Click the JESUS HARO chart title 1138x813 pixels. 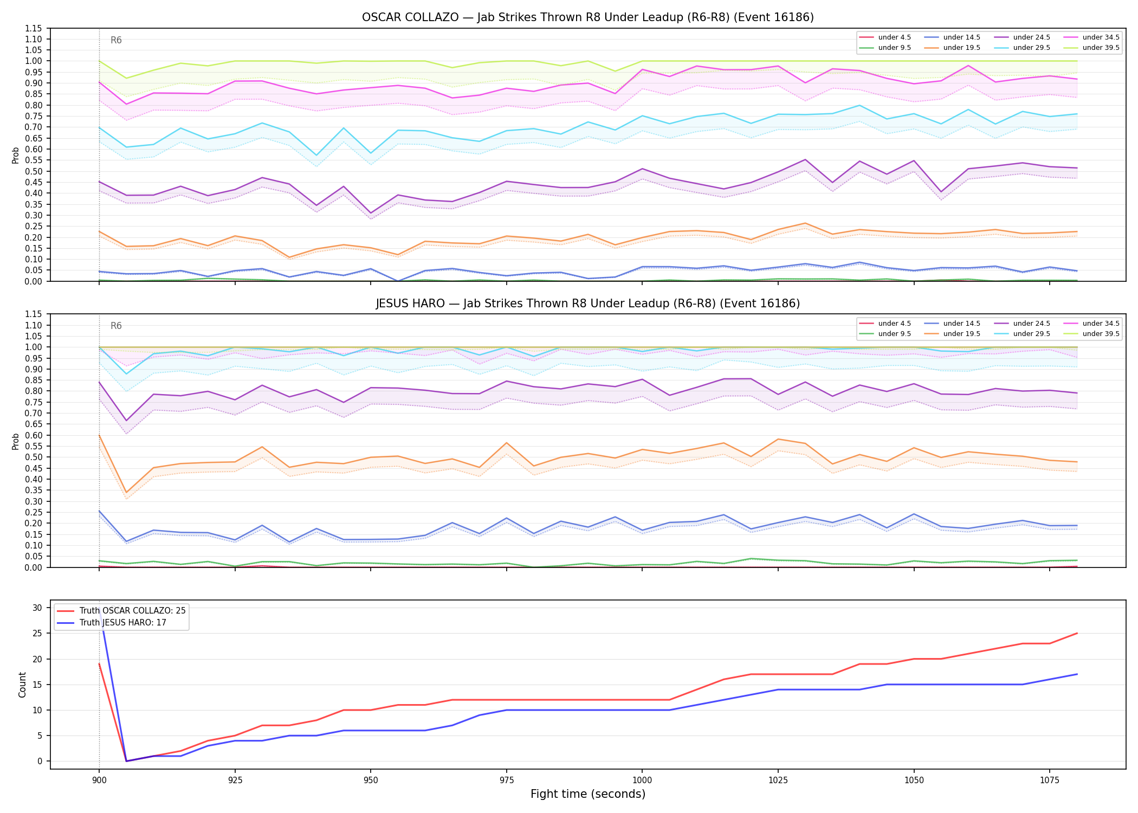(588, 304)
